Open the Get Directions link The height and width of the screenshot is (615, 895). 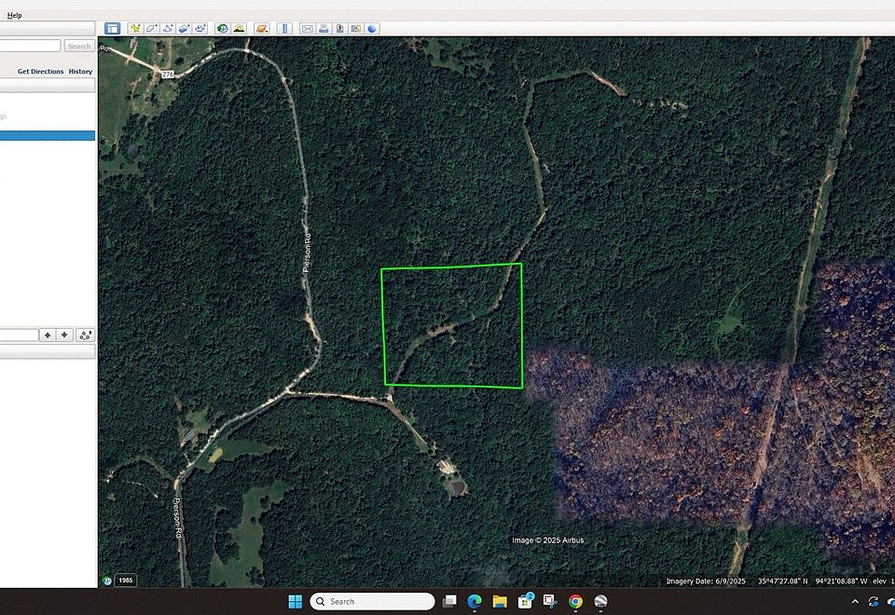[x=40, y=72]
